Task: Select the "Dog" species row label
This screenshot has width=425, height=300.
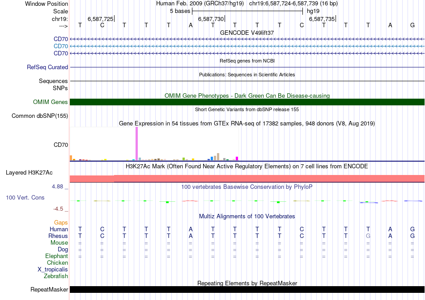Action: coord(63,250)
